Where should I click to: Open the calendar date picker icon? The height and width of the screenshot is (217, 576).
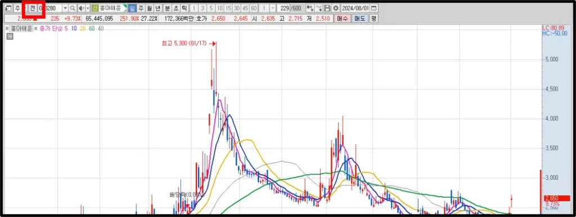pyautogui.click(x=373, y=8)
